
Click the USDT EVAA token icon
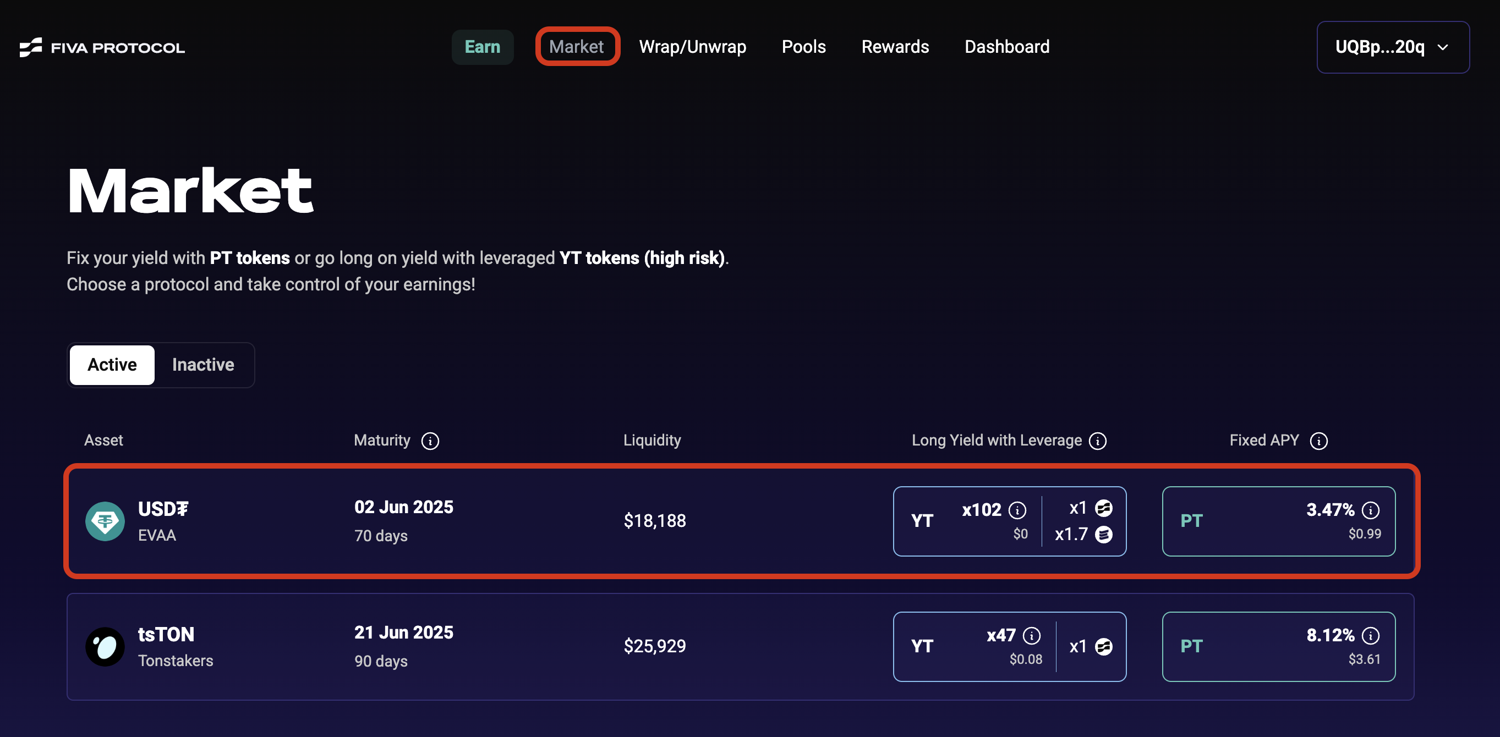(x=105, y=521)
